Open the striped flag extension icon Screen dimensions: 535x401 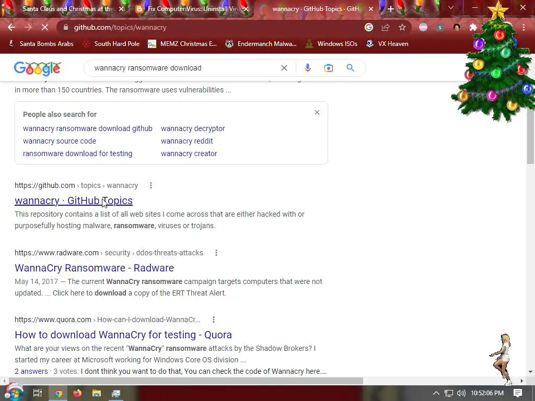pos(423,27)
